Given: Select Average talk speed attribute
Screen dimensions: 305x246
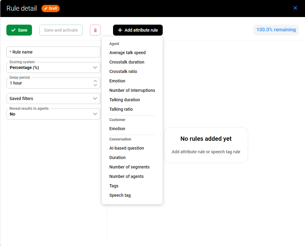Looking at the screenshot, I should coord(127,53).
